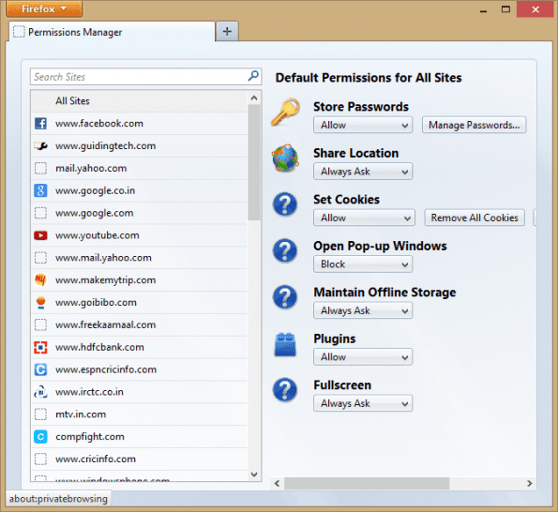Click placeholder favicon for www.freekaamaal.com
The height and width of the screenshot is (512, 558).
pyautogui.click(x=40, y=324)
